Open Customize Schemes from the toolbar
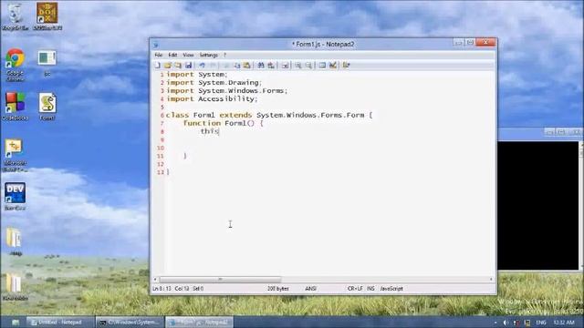 tap(332, 66)
